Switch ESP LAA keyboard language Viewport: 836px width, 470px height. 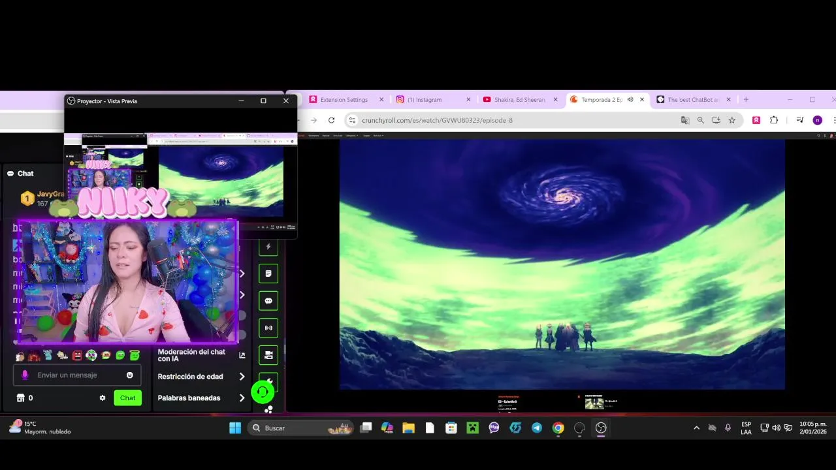pos(746,428)
